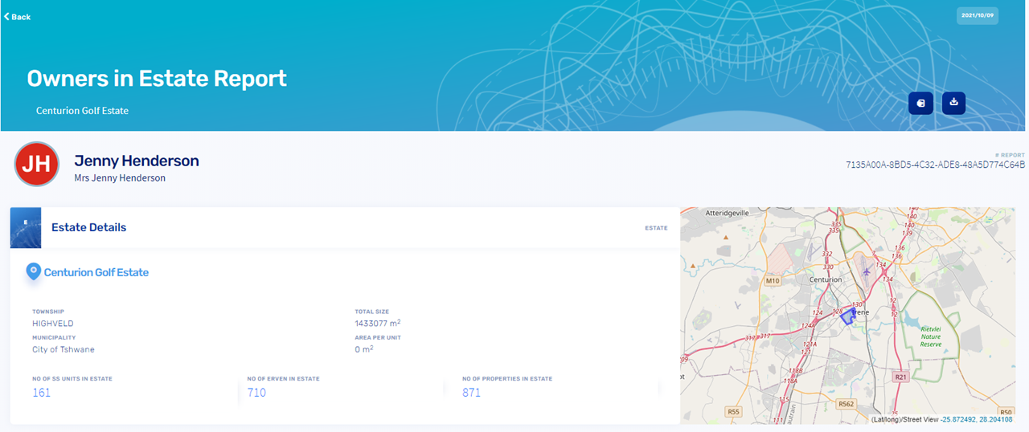Click the R21 road shield on map
Screen dimensions: 1029x432
point(901,376)
